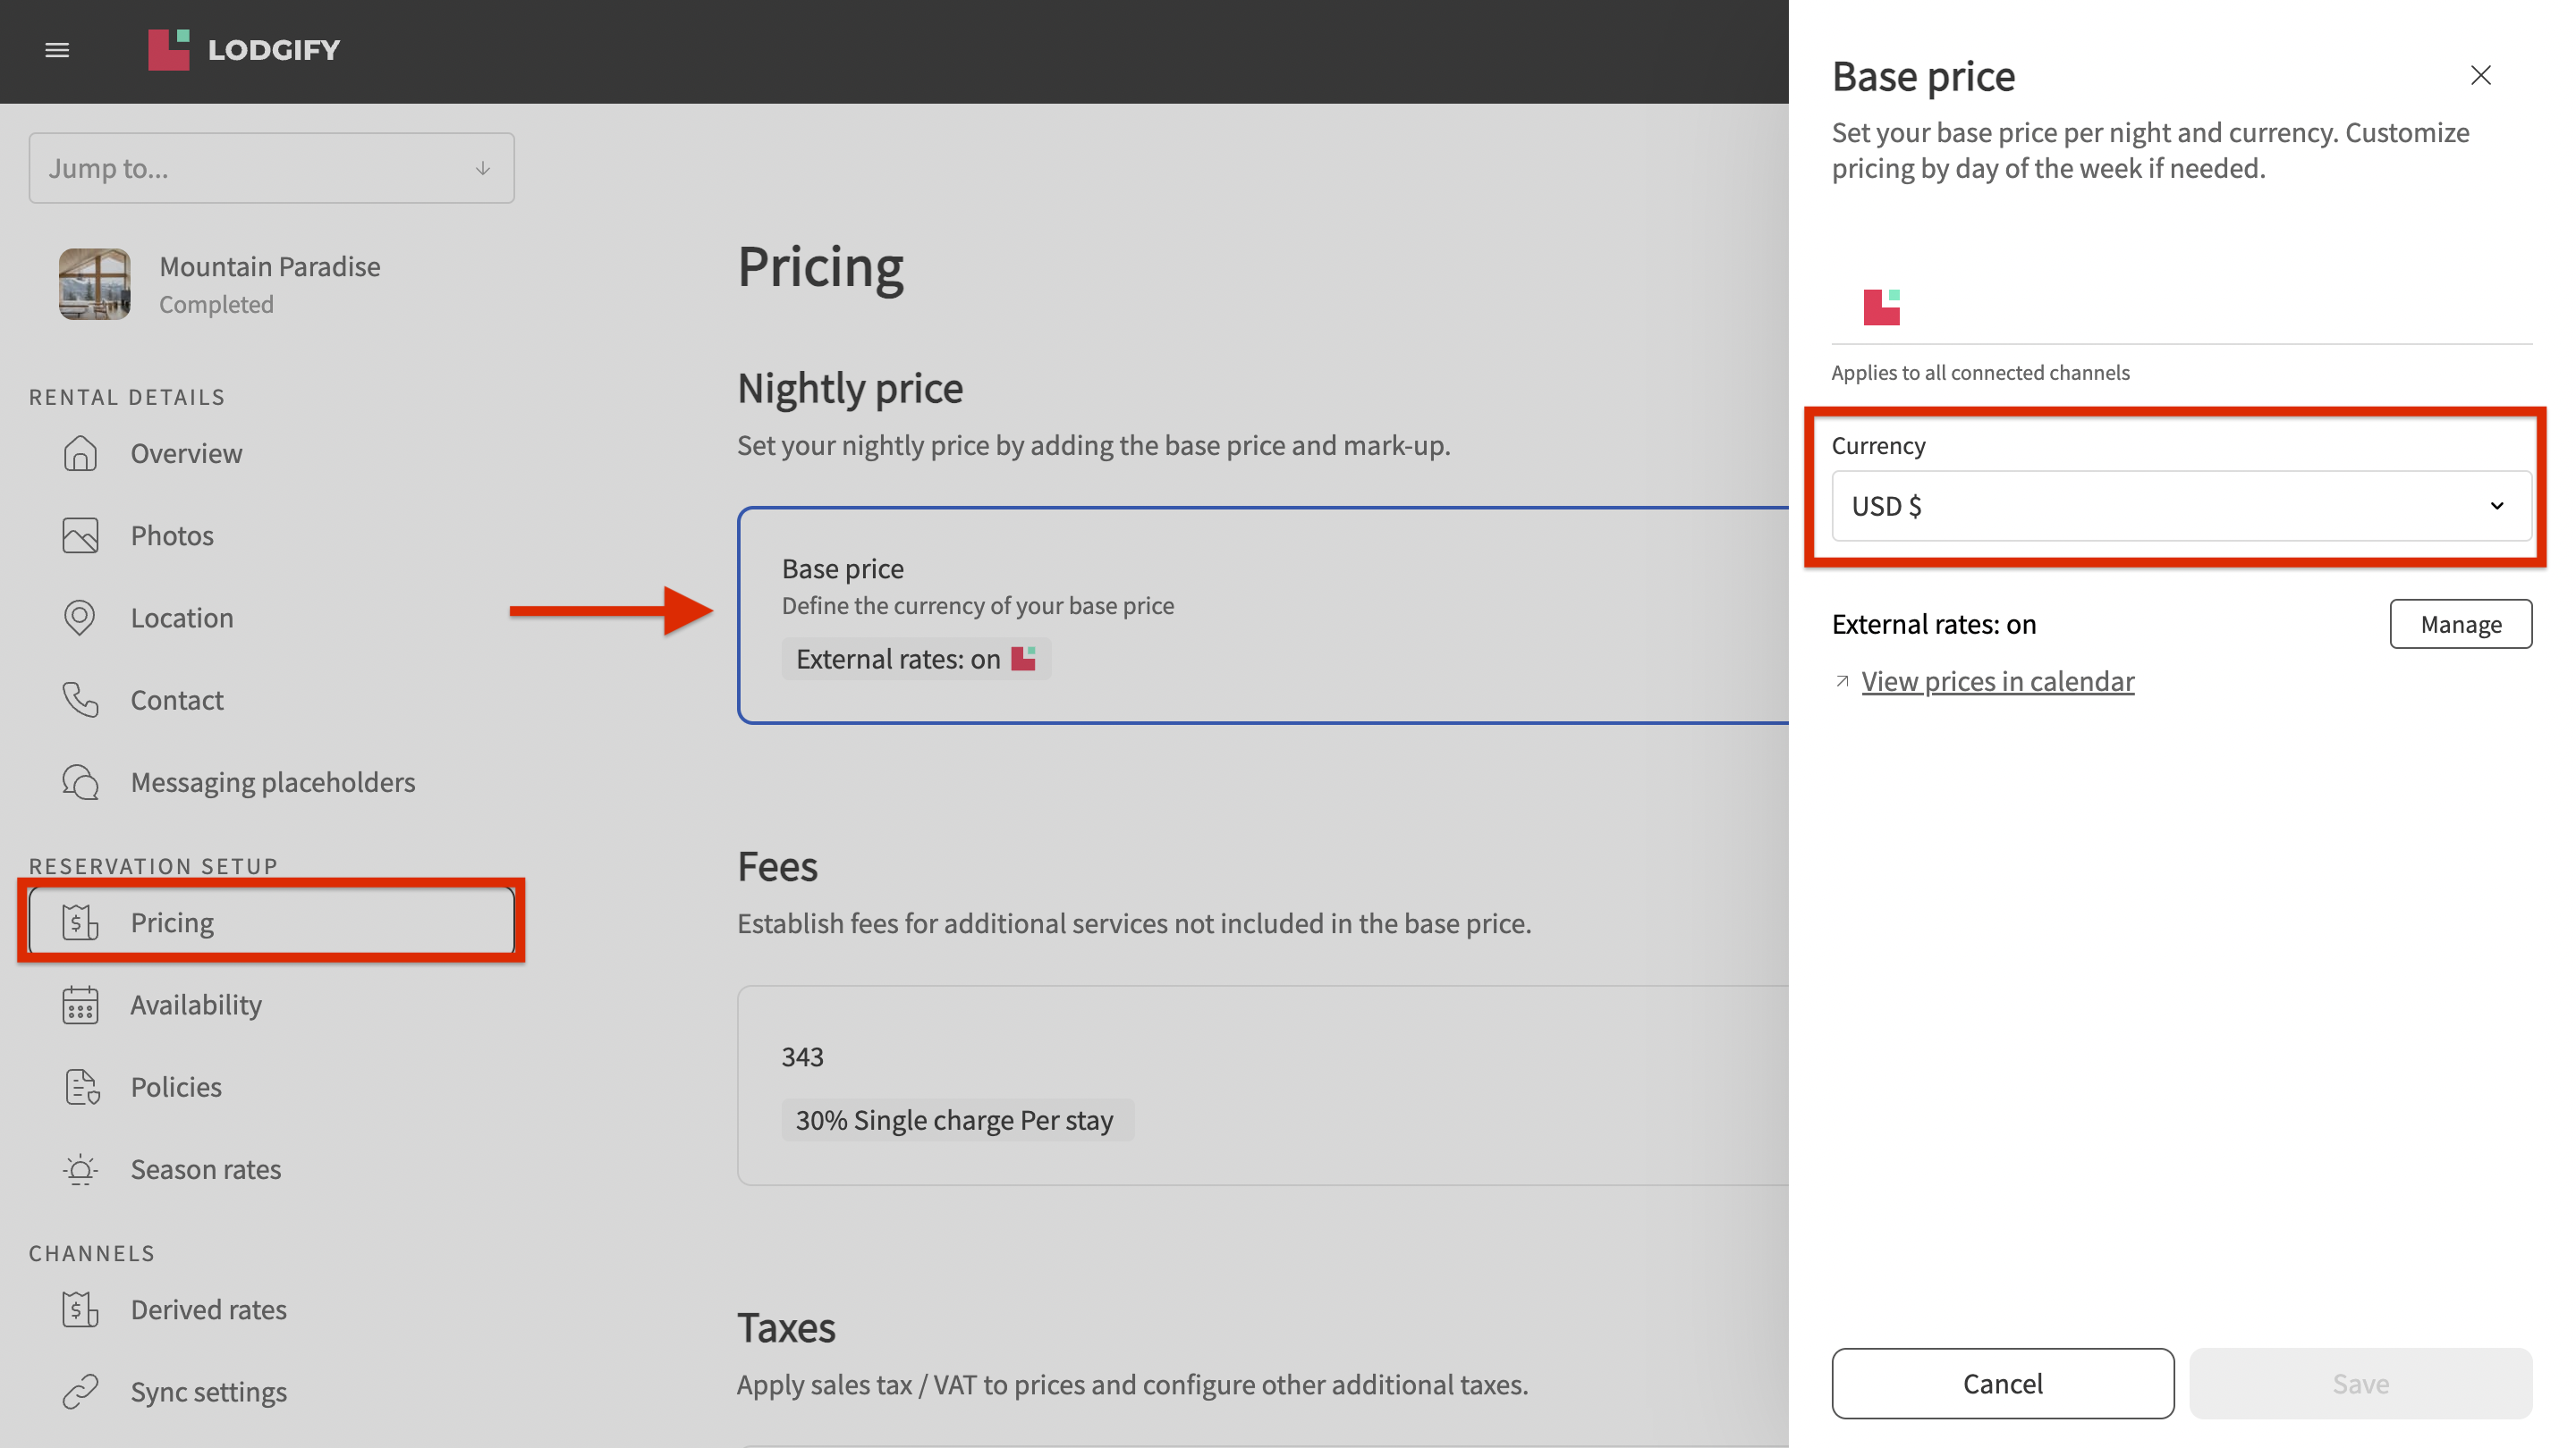Click the 30% Single charge Per stay tag
The image size is (2576, 1448).
pyautogui.click(x=957, y=1120)
